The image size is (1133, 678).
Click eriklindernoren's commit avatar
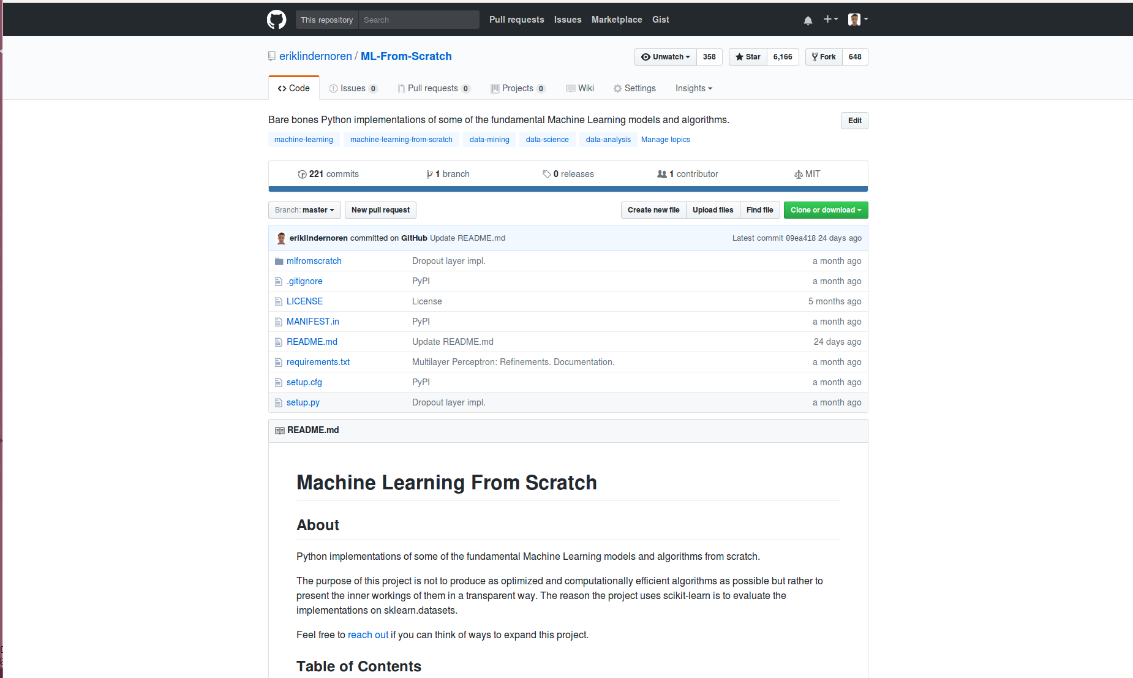(281, 238)
